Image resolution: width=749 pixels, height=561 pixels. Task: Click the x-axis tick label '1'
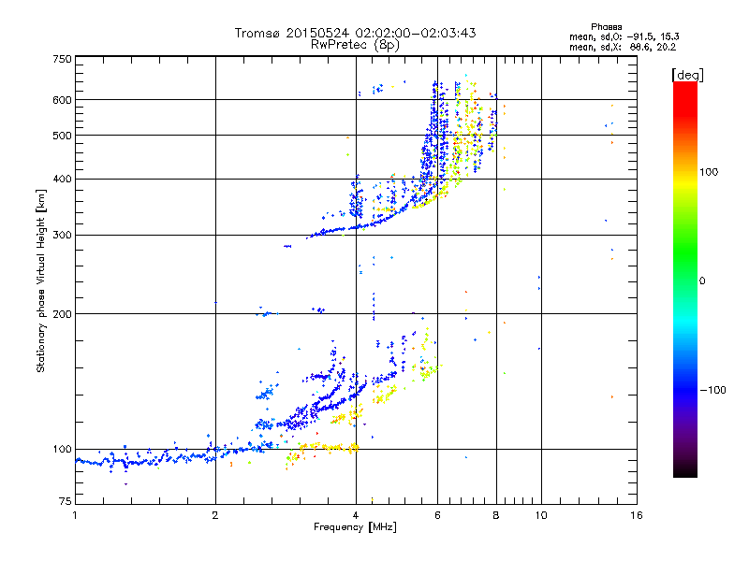tap(75, 515)
